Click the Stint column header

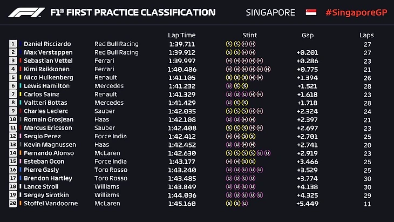point(250,35)
